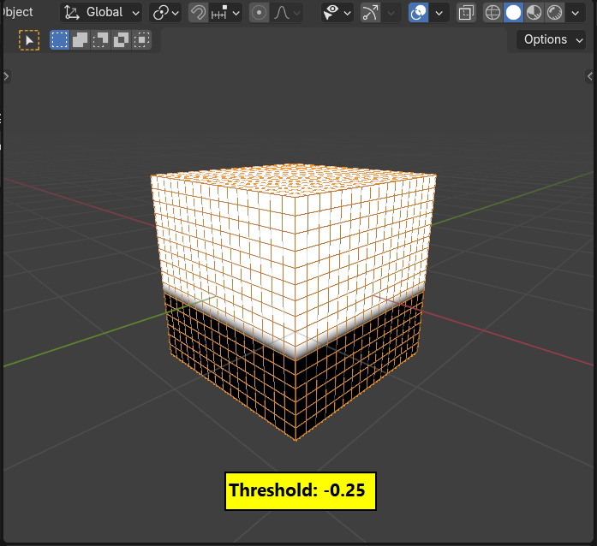Click the active Select Box tool icon

(29, 40)
